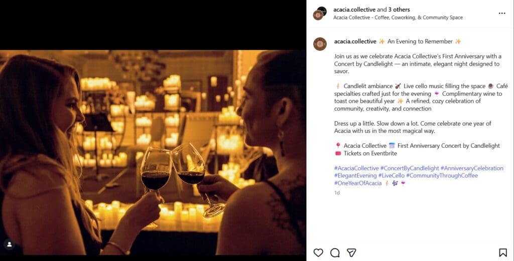The width and height of the screenshot is (514, 261).
Task: Click the header profile avatar
Action: [x=319, y=13]
